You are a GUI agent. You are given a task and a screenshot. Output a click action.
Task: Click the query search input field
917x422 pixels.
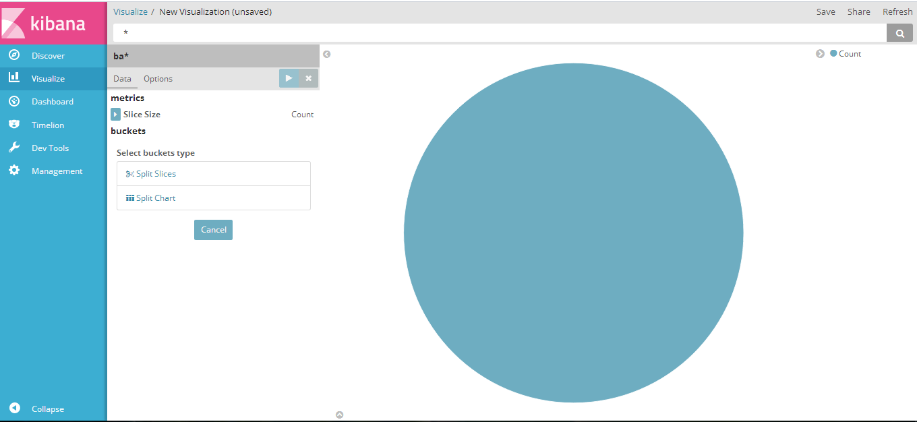(x=500, y=33)
